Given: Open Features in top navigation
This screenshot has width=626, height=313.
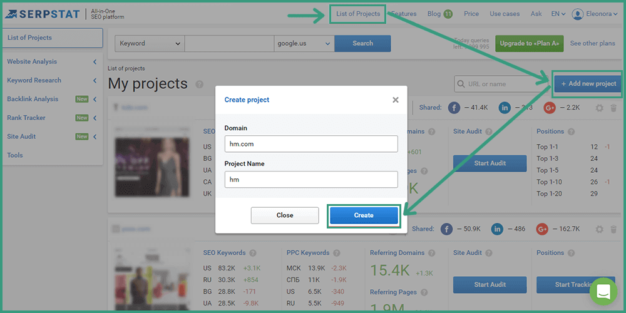Looking at the screenshot, I should click(x=404, y=14).
